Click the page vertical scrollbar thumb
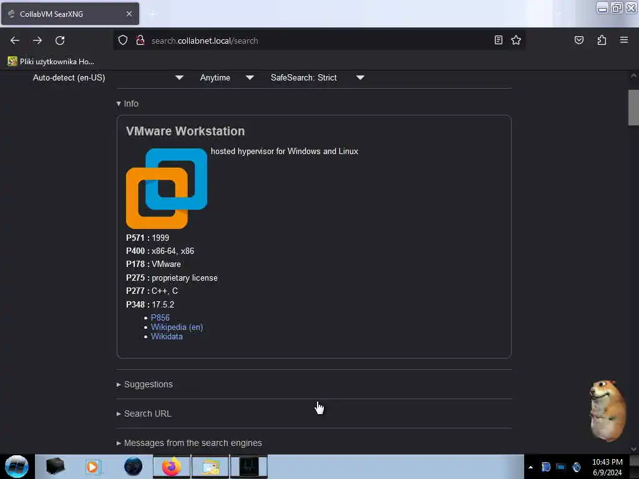 633,107
